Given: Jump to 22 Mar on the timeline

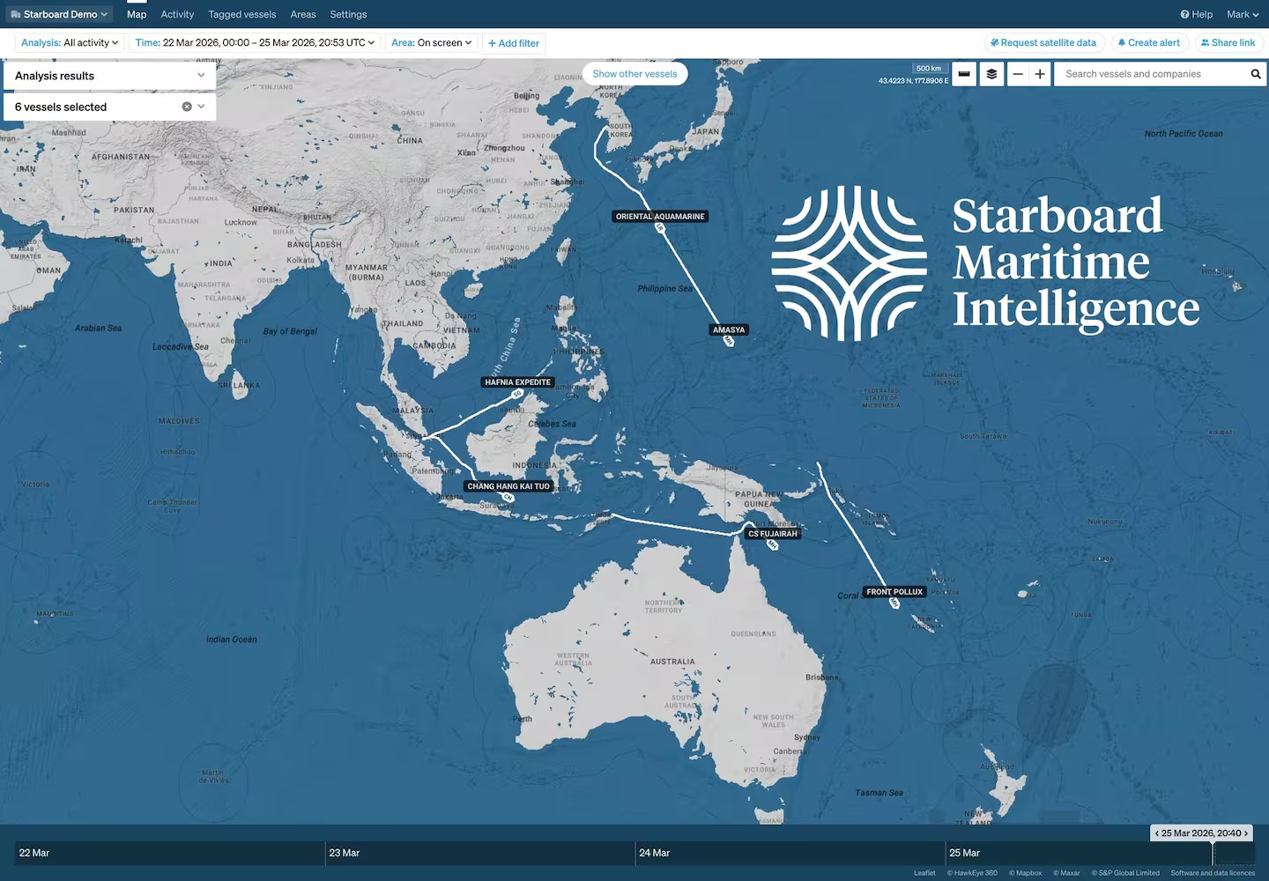Looking at the screenshot, I should pos(34,853).
